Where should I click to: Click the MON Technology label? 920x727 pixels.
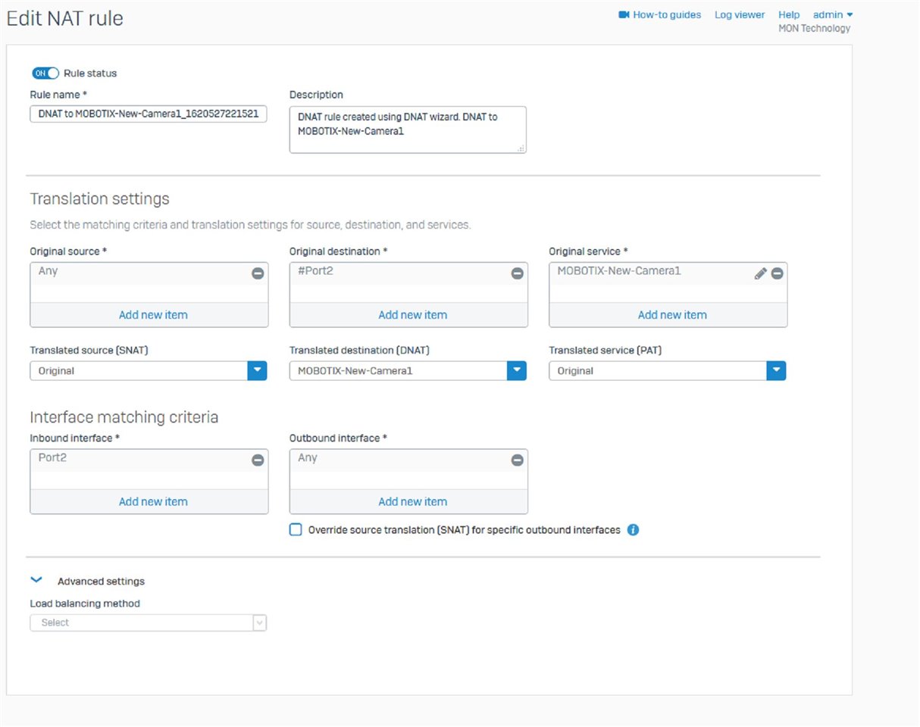(815, 29)
